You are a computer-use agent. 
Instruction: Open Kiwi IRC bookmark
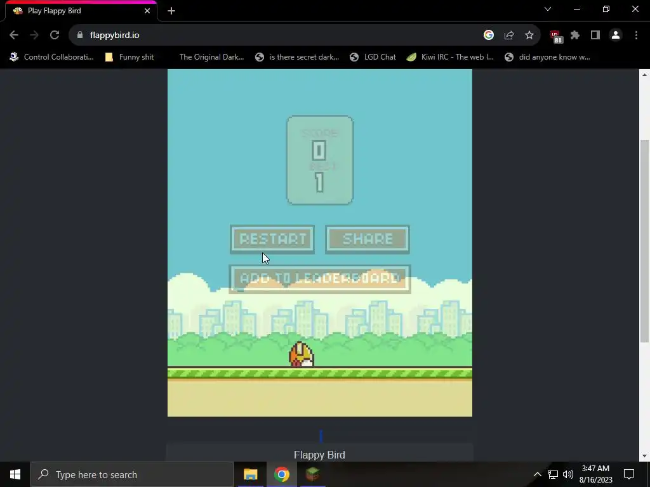450,57
